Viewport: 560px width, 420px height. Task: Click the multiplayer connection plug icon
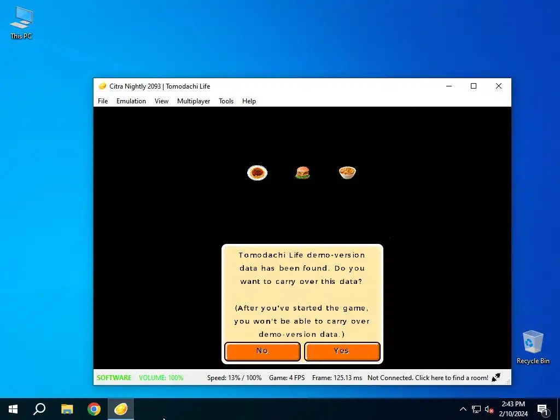496,377
